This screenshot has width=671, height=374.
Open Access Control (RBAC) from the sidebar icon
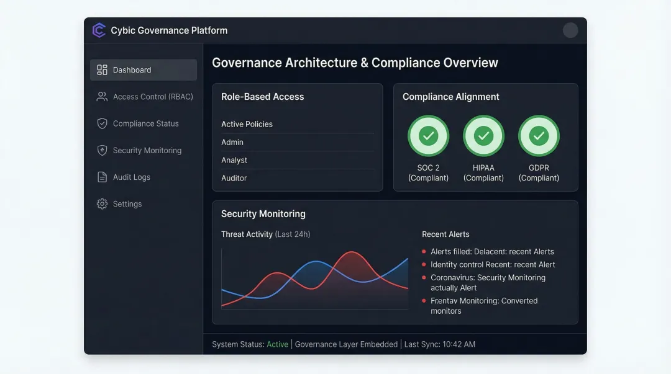(x=101, y=96)
